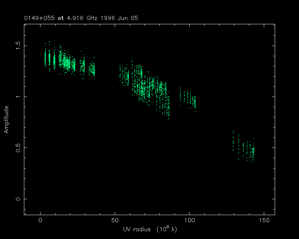Click the x-axis tick label "100"
The image size is (299, 239).
(x=189, y=220)
